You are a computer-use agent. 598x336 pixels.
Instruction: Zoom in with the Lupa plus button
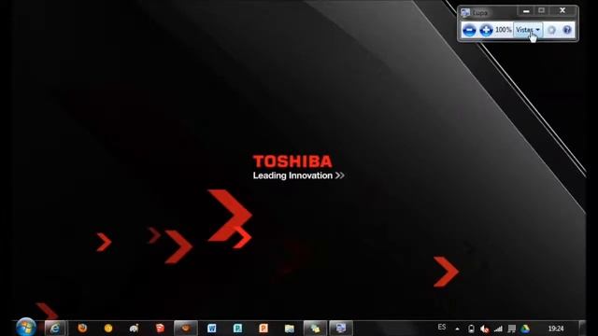[486, 30]
